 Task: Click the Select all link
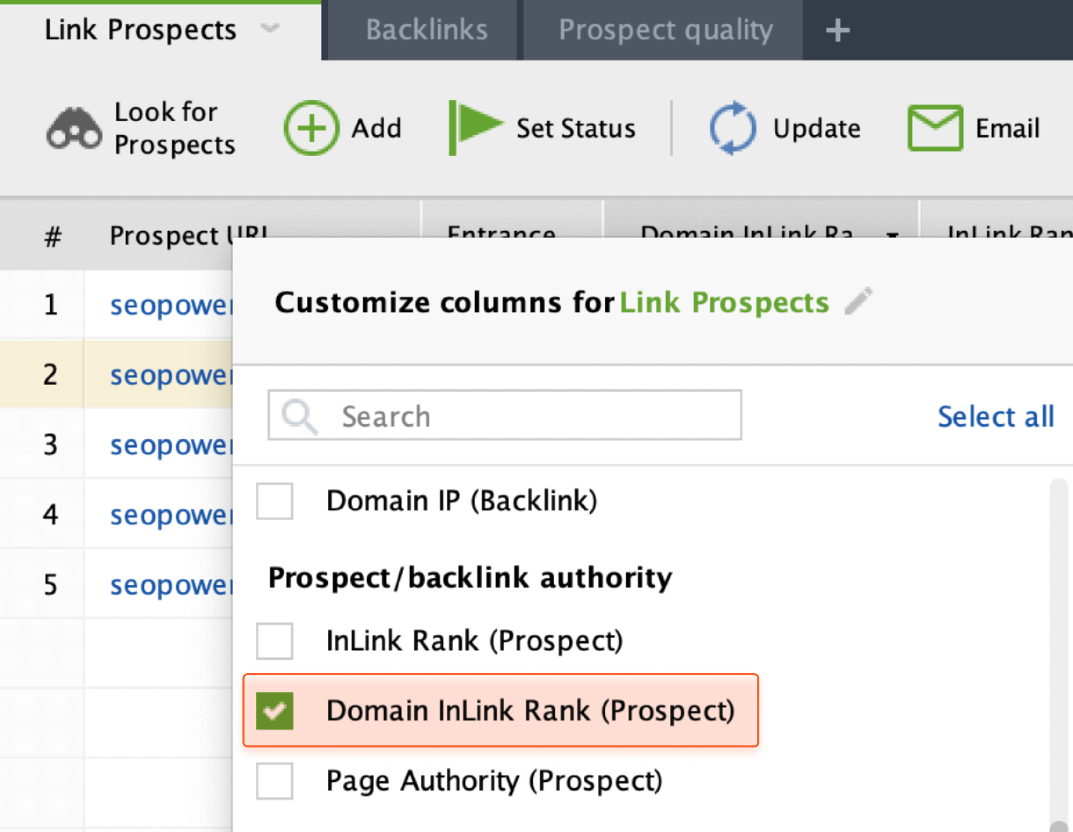[996, 417]
